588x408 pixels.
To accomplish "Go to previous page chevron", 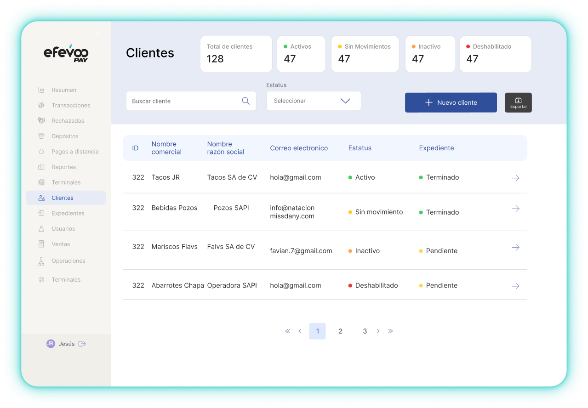I will tap(300, 331).
